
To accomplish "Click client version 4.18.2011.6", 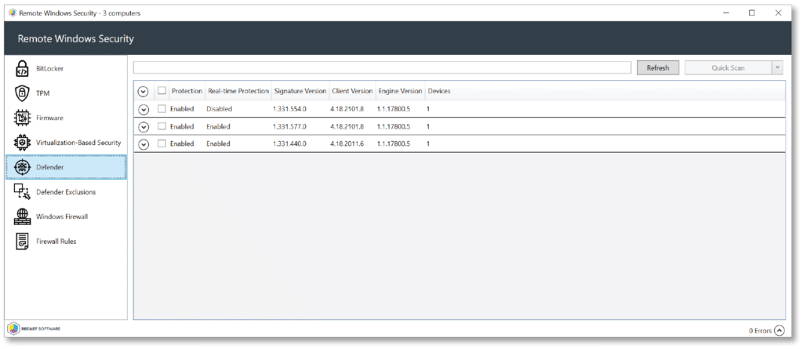I will 347,144.
